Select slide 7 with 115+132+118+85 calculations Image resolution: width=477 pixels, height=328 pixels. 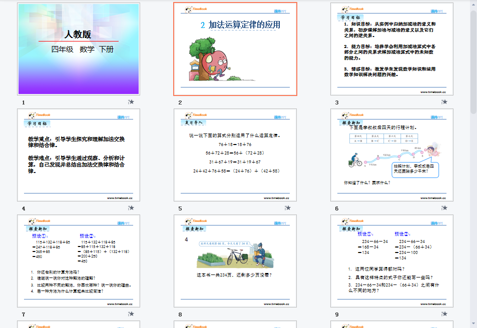point(79,261)
